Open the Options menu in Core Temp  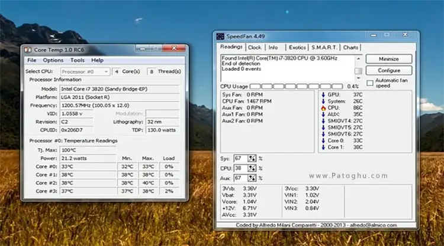(x=53, y=60)
